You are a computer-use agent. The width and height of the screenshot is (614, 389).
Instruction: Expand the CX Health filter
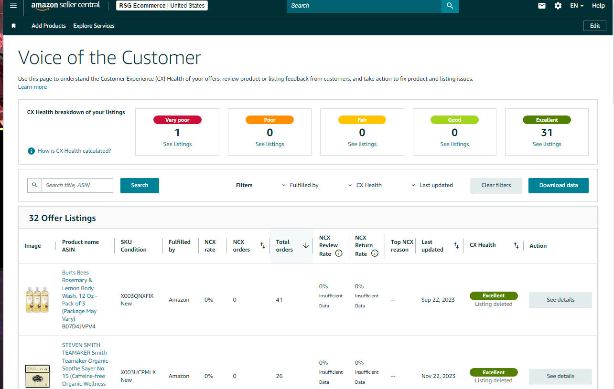pyautogui.click(x=365, y=185)
